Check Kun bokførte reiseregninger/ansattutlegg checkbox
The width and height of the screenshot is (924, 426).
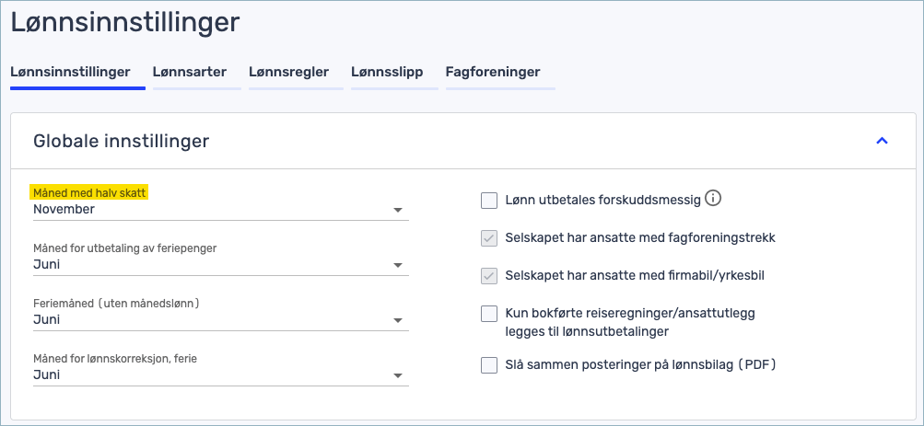(489, 314)
